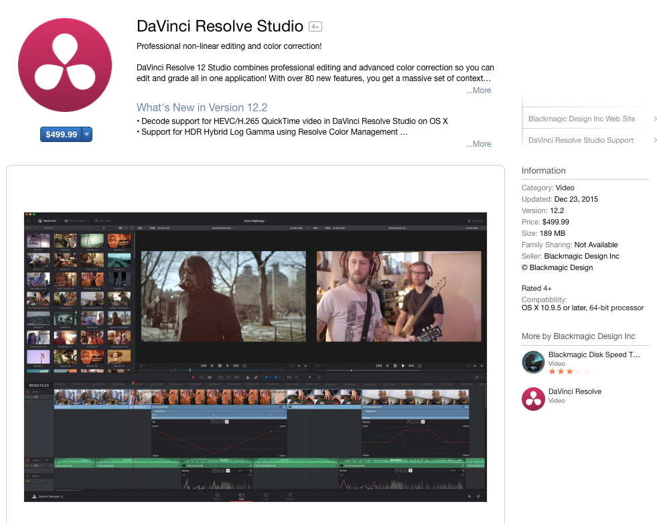This screenshot has height=524, width=657.
Task: Expand the app description with ...More
Action: 479,90
